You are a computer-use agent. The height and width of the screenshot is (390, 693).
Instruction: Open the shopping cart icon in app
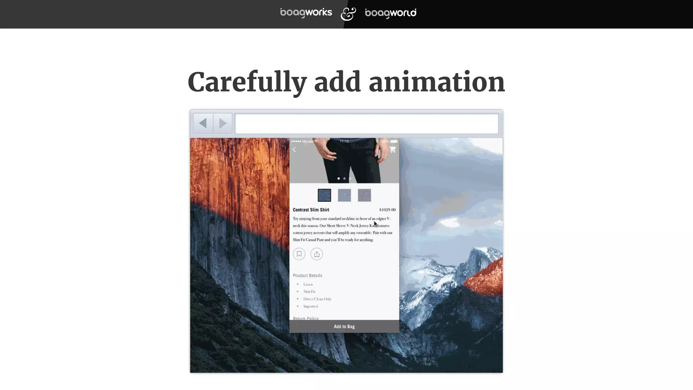(393, 149)
